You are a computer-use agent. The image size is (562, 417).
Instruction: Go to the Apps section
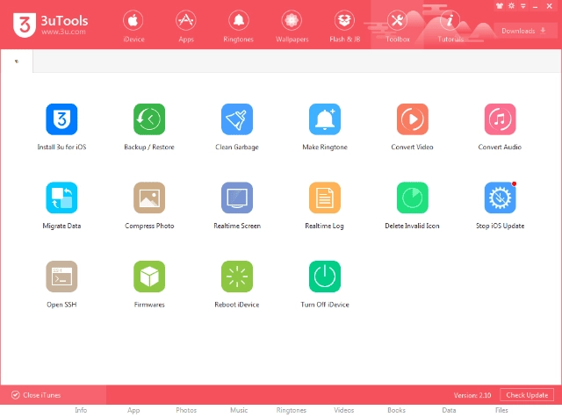(186, 25)
